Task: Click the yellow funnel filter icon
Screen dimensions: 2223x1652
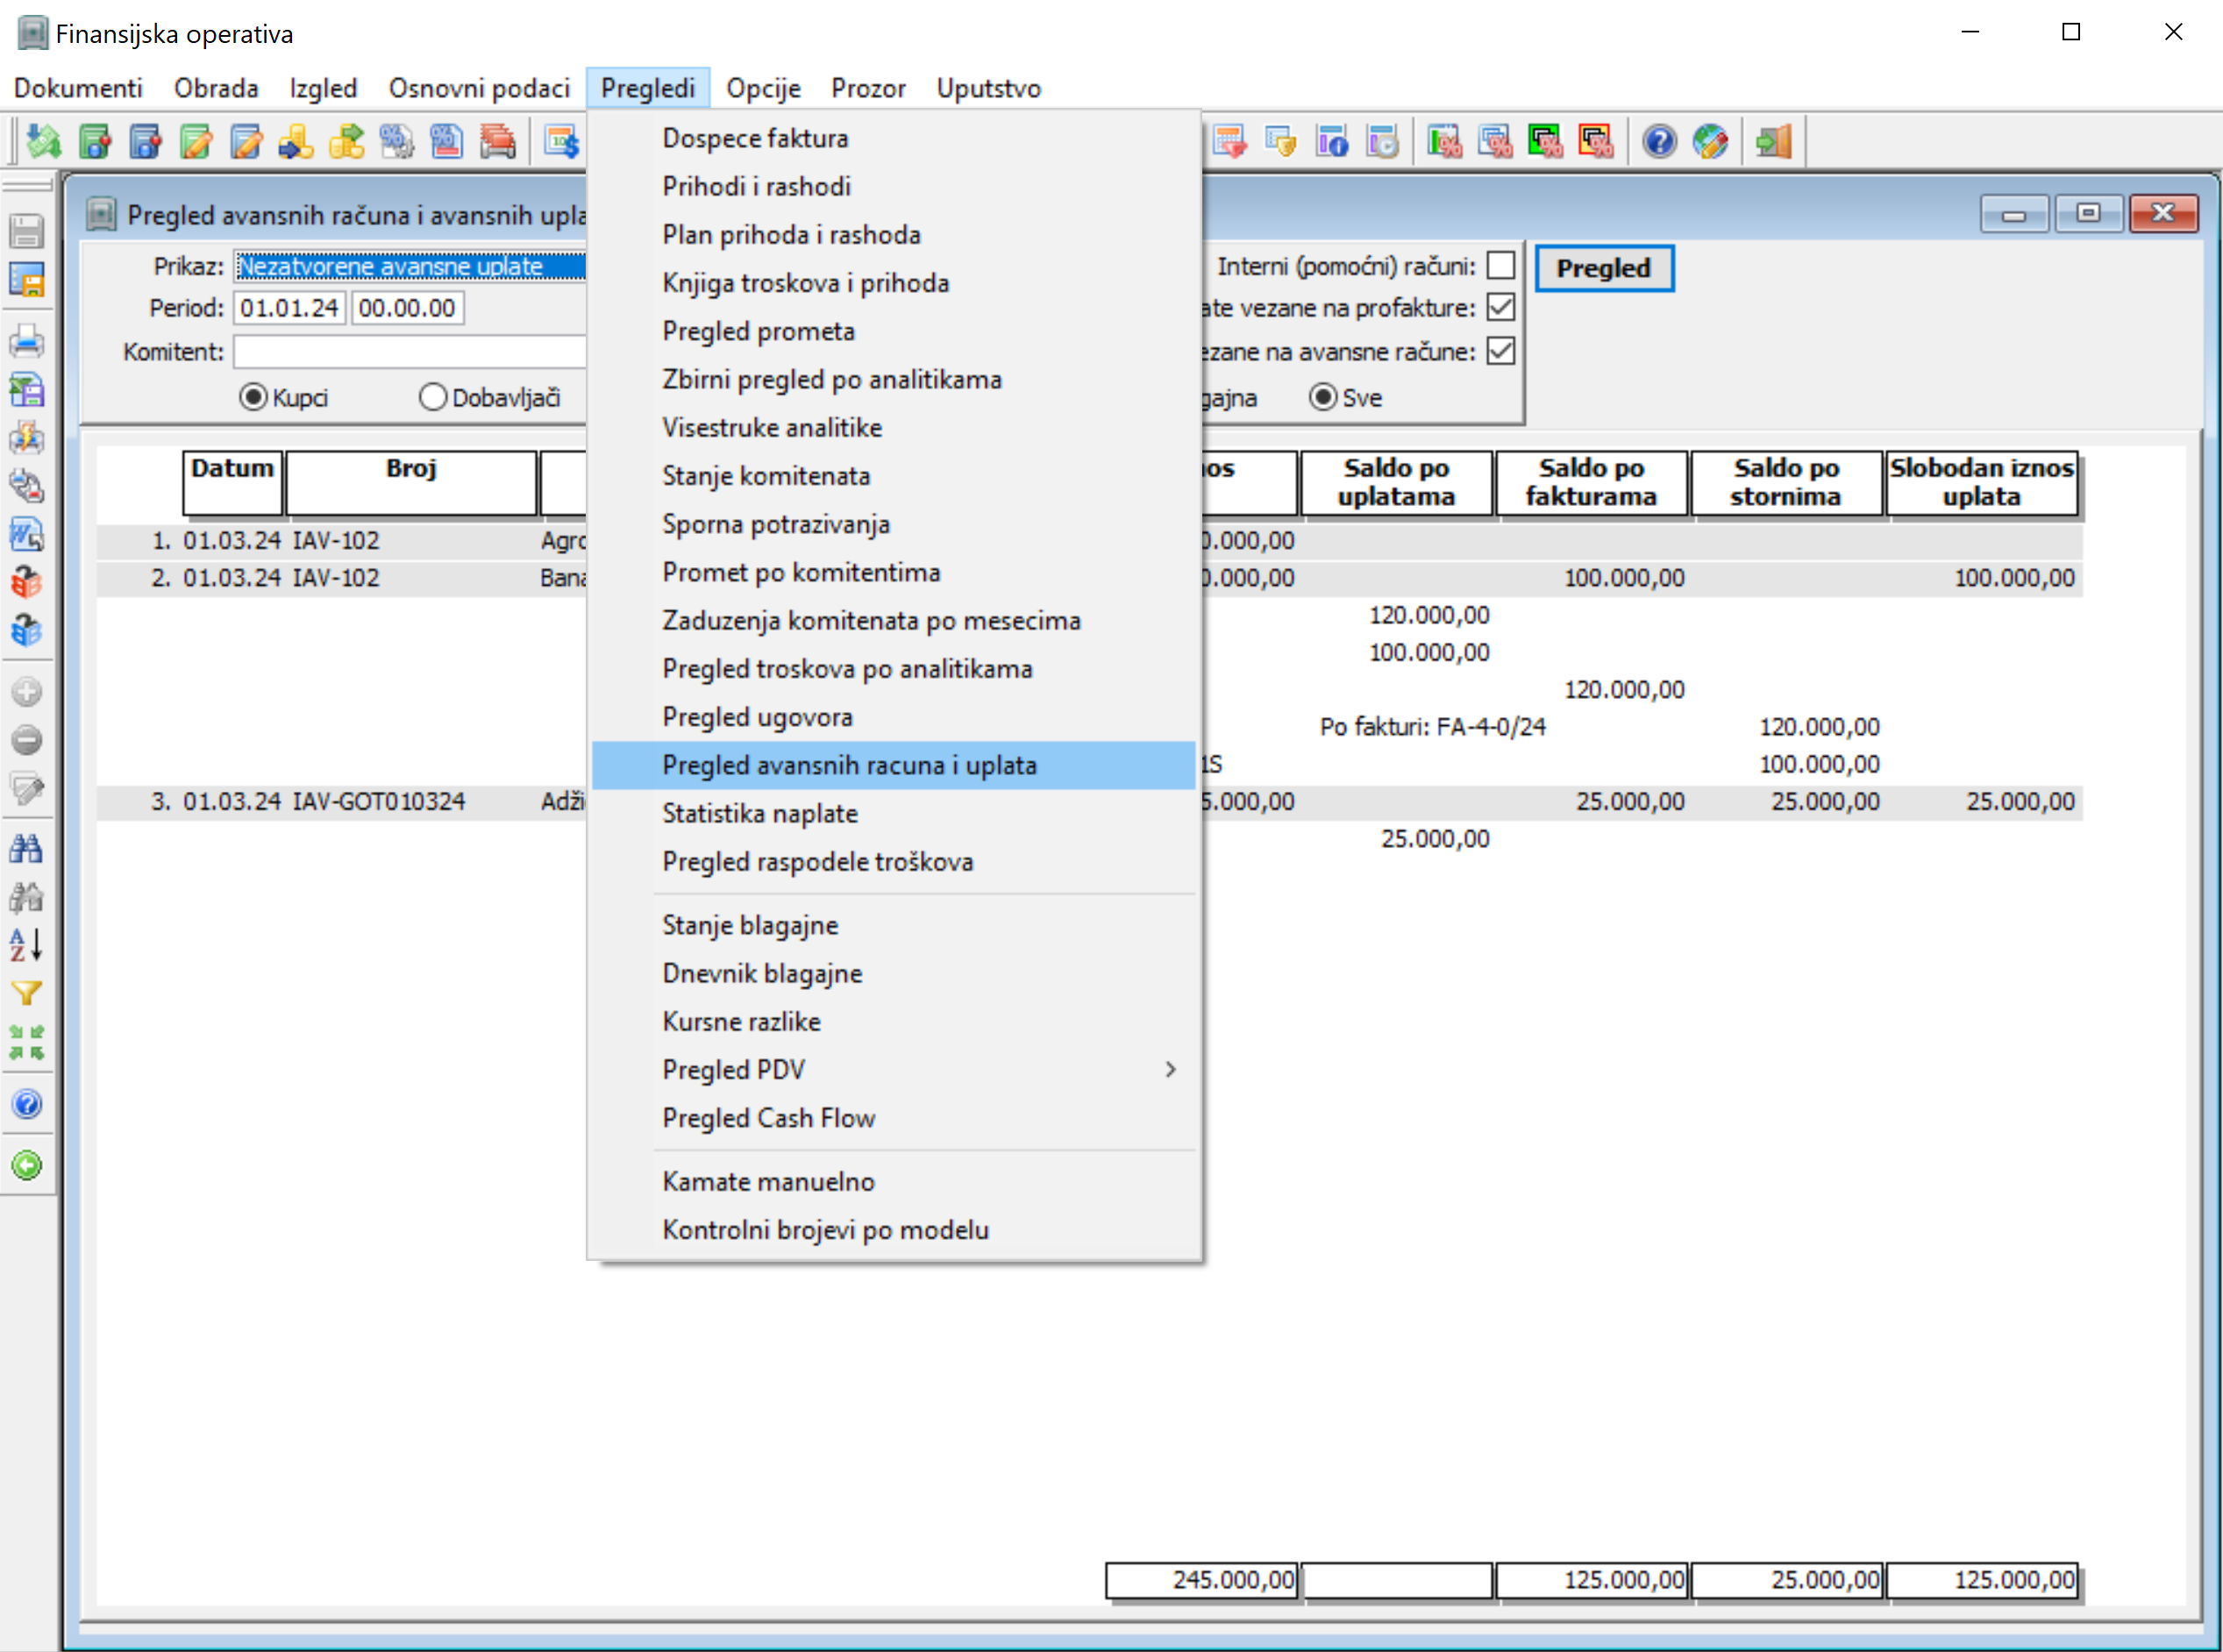Action: coord(27,993)
